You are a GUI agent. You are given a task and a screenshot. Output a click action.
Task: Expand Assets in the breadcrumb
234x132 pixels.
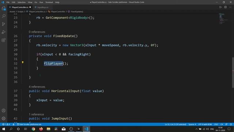point(12,11)
